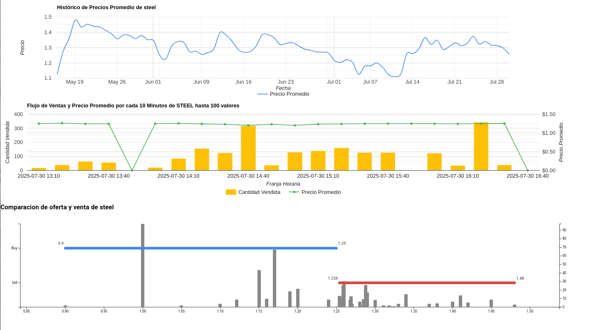The width and height of the screenshot is (589, 330).
Task: Toggle the Cantidad Vendida legend label
Action: [x=259, y=192]
